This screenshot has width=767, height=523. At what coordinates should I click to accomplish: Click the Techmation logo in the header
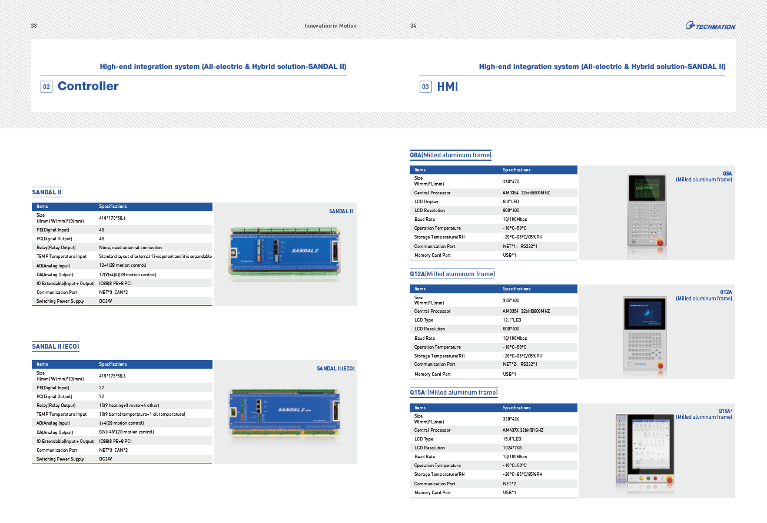coord(710,25)
